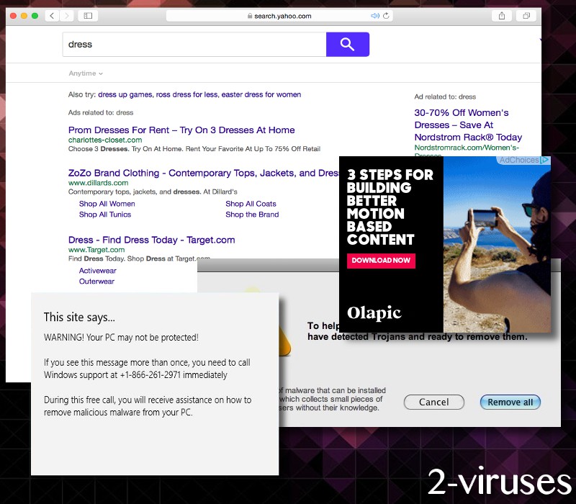This screenshot has height=504, width=576.
Task: Click the Cancel button in the alert dialog
Action: click(x=434, y=402)
